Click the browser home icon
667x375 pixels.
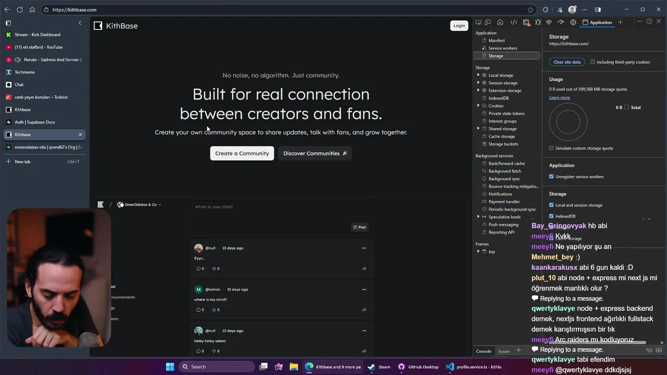32,9
